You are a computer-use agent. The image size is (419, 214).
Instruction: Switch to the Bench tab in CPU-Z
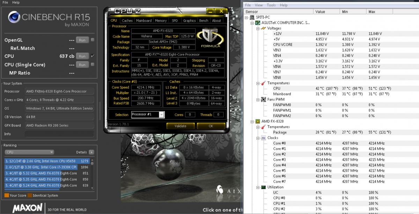[x=204, y=21]
